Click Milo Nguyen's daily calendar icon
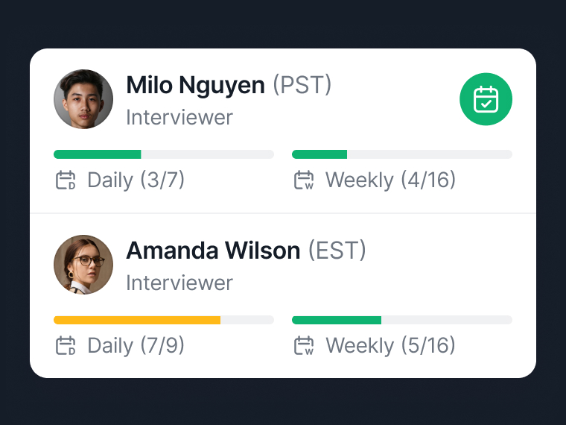Screen dimensions: 566x425 tap(66, 180)
